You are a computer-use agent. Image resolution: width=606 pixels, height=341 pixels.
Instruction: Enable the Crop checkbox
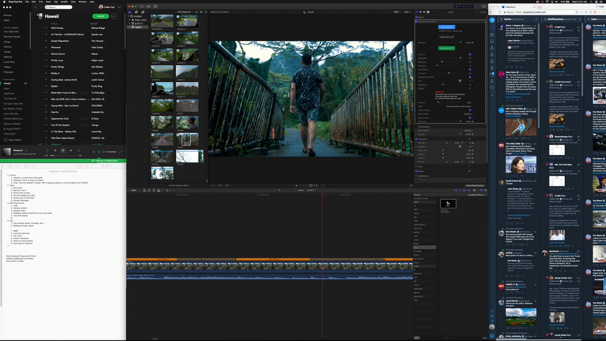(416, 167)
